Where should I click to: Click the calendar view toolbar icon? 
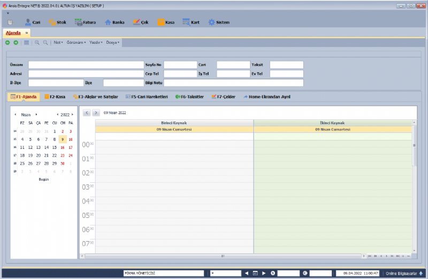[26, 43]
